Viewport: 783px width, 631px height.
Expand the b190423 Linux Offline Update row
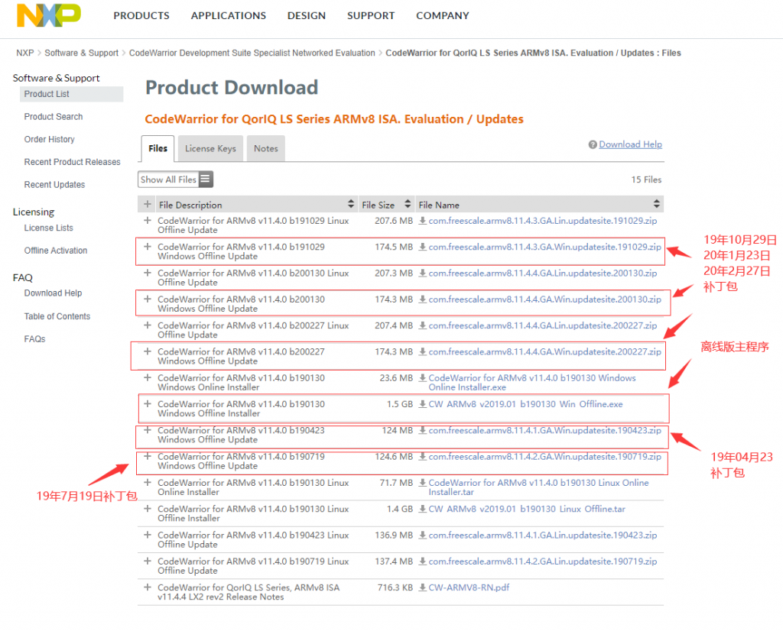[148, 534]
